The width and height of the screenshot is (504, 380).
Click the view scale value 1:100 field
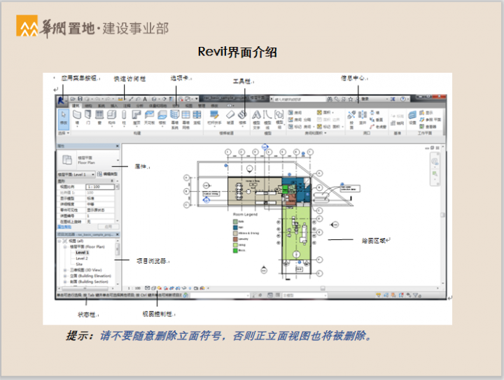pyautogui.click(x=100, y=187)
